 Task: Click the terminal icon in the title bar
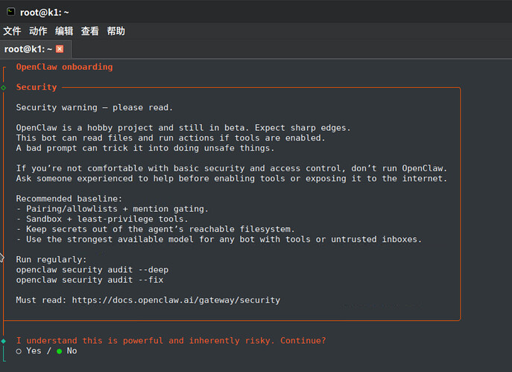click(10, 11)
